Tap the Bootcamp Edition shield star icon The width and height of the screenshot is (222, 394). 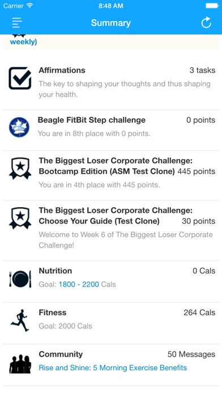point(20,168)
